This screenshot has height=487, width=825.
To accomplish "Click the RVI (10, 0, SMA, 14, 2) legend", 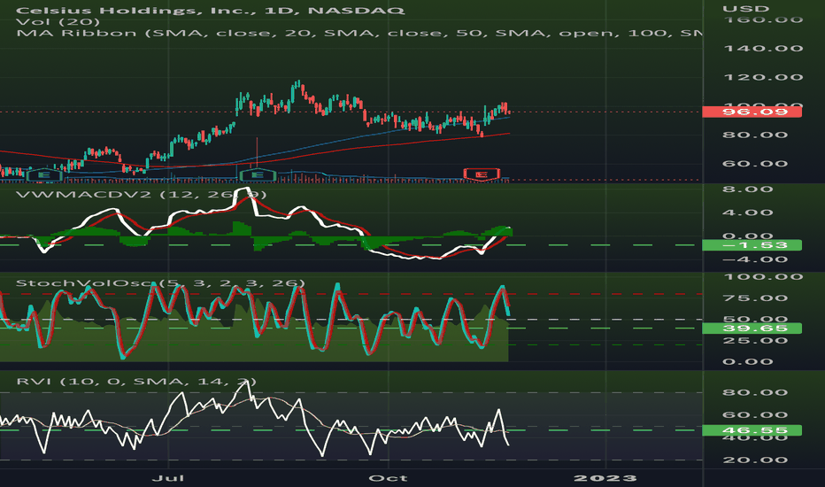I will point(136,381).
